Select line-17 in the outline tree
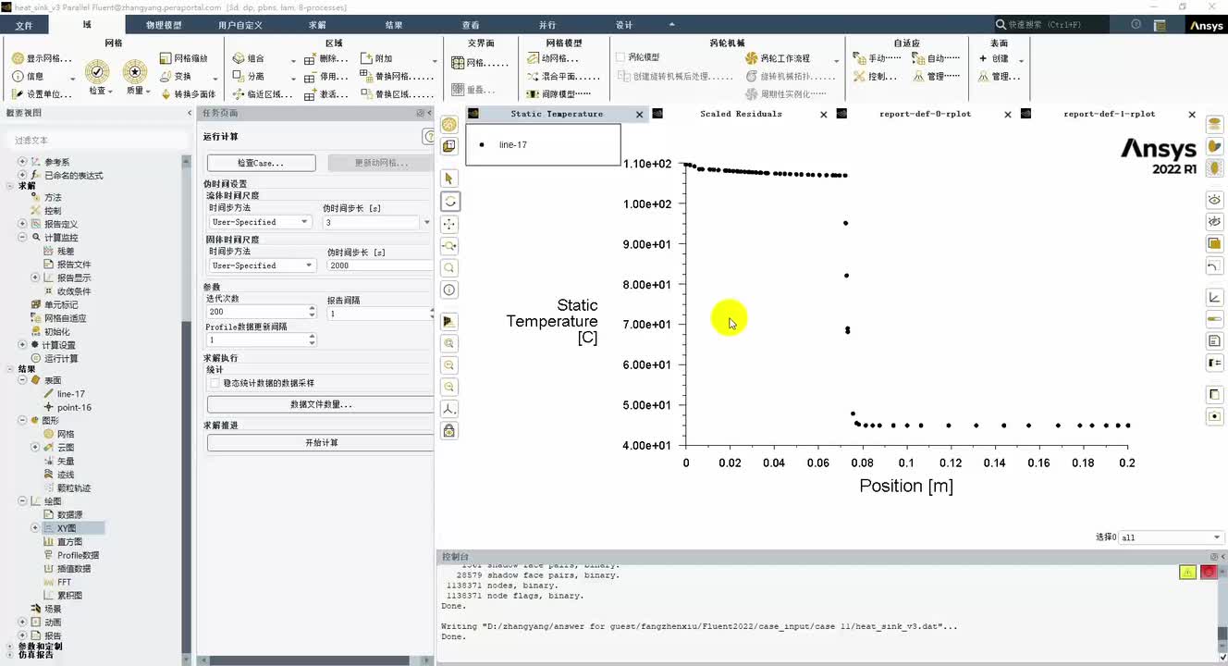Screen dimensions: 1228x666 click(x=70, y=394)
